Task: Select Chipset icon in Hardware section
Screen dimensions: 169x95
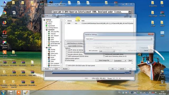Action: click(x=49, y=34)
